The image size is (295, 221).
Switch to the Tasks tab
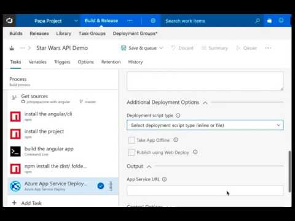coord(15,62)
